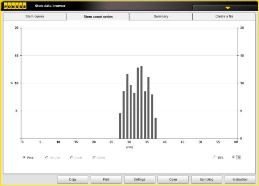Image resolution: width=259 pixels, height=186 pixels.
Task: Click the Copy button
Action: tap(73, 180)
